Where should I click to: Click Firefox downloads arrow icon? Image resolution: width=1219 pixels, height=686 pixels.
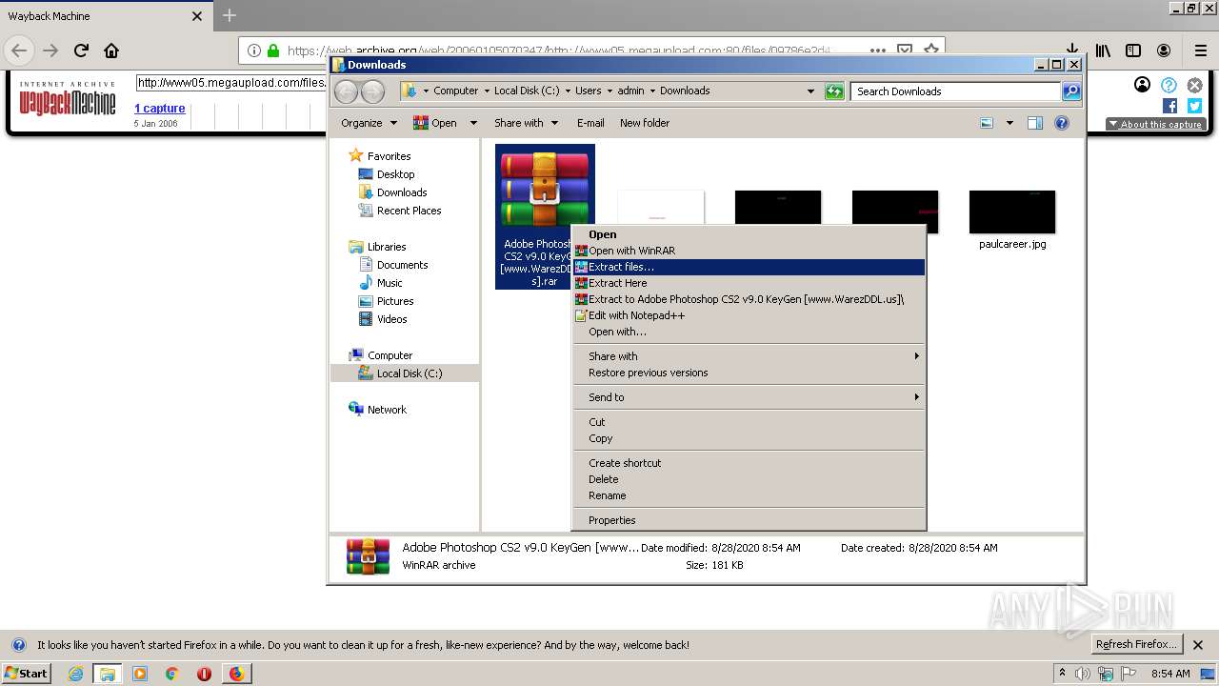[x=1072, y=50]
